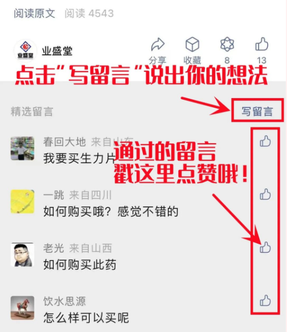This screenshot has height=332, width=287.
Task: Open 春回大地's avatar
Action: tap(23, 148)
